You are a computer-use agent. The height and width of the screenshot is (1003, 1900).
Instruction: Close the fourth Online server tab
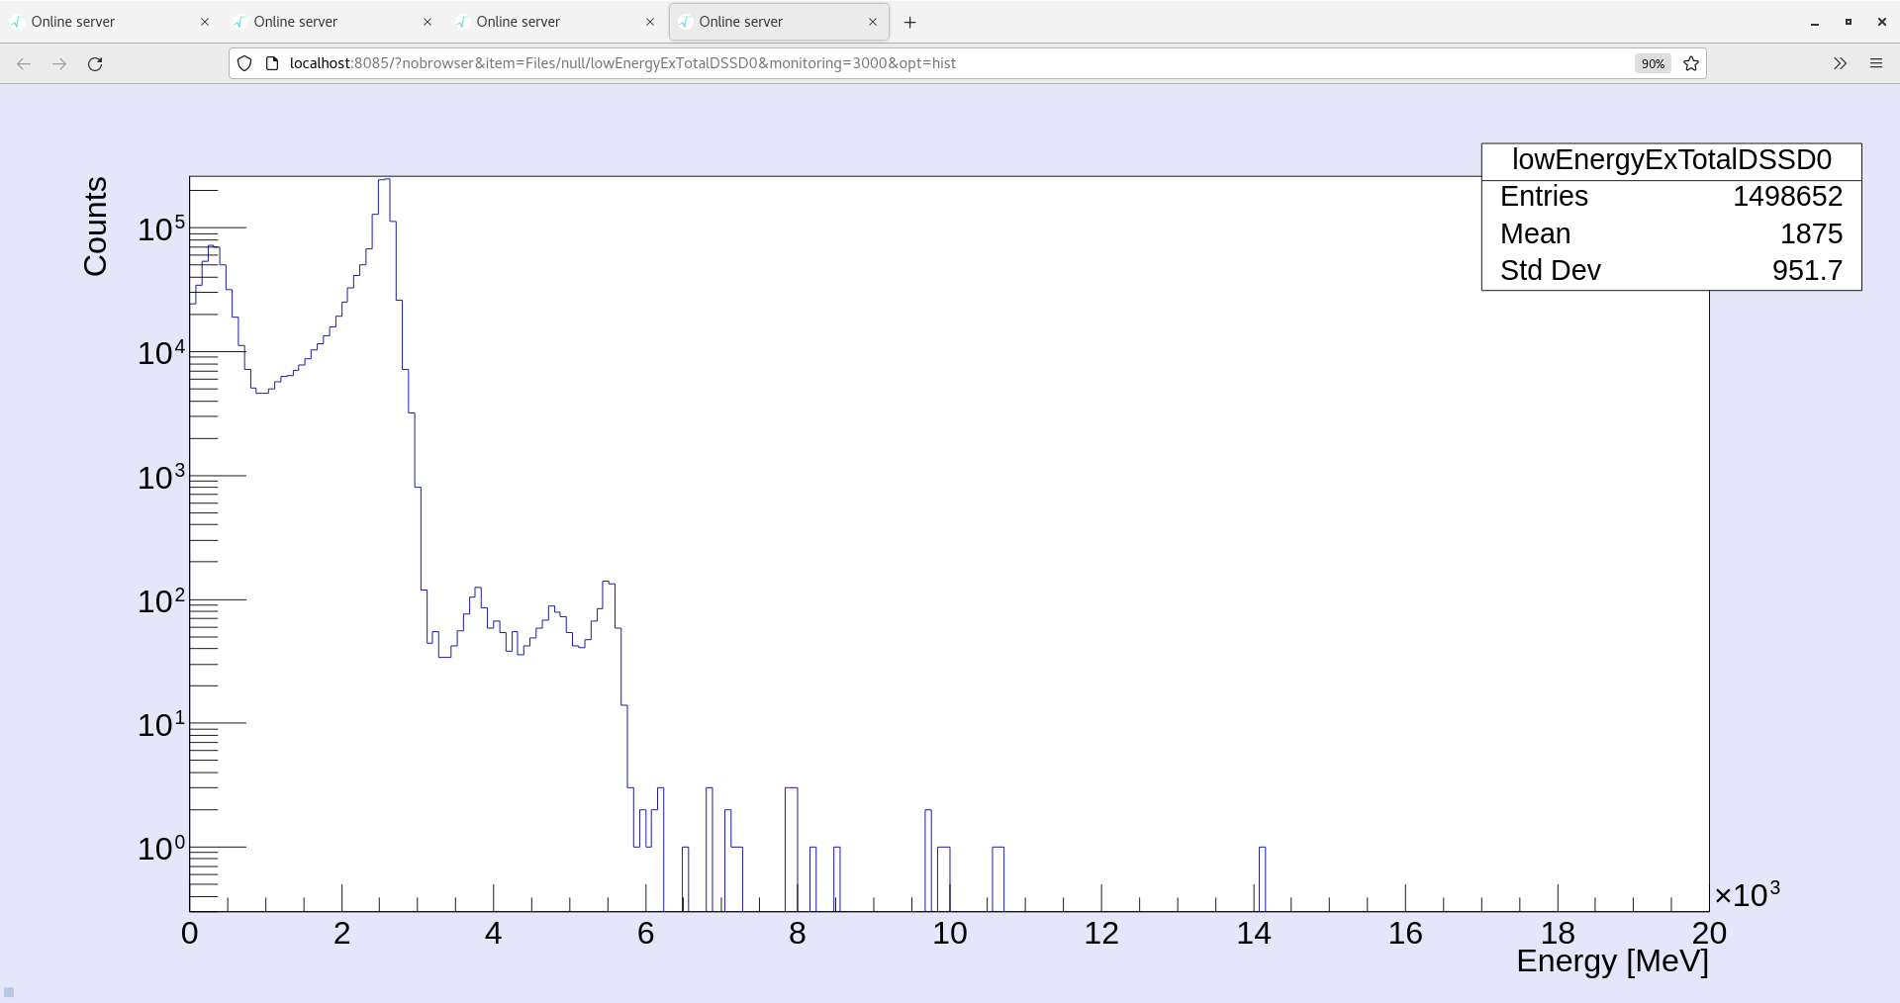coord(873,22)
